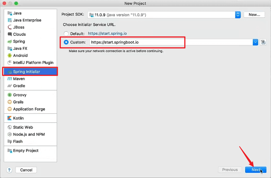Click the Custom URL input field
Viewport: 271px width, 178px height.
click(171, 42)
